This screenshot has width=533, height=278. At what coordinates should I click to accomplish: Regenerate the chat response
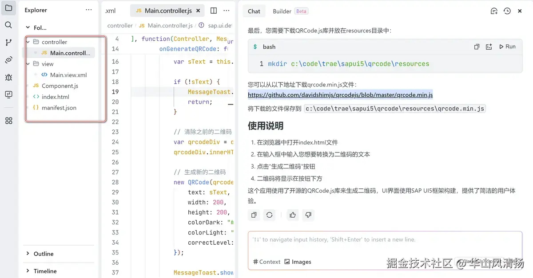click(x=269, y=215)
